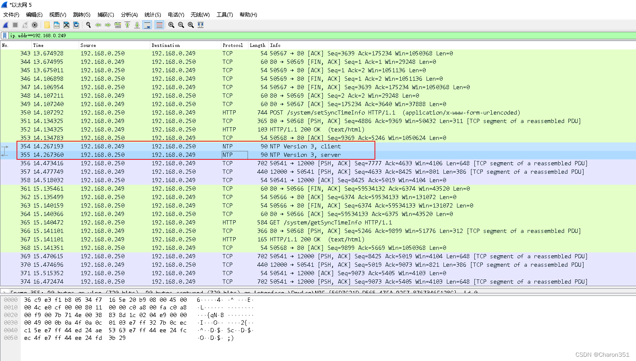Open the 编辑(E) menu
Image resolution: width=636 pixels, height=361 pixels.
click(x=34, y=14)
